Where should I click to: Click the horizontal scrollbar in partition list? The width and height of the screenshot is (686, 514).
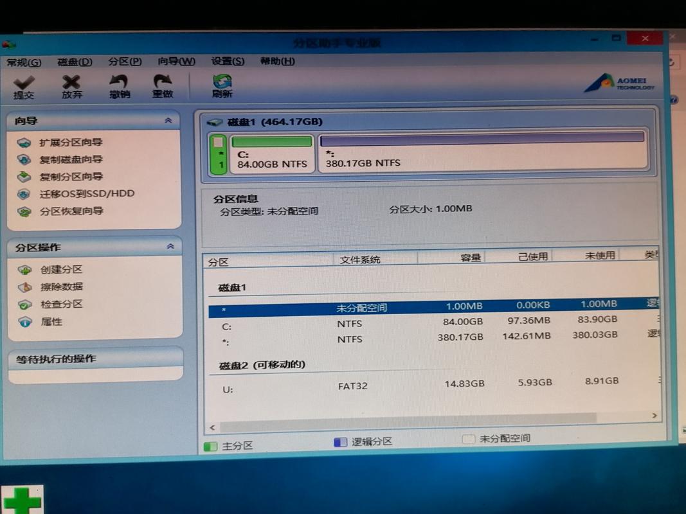point(408,421)
